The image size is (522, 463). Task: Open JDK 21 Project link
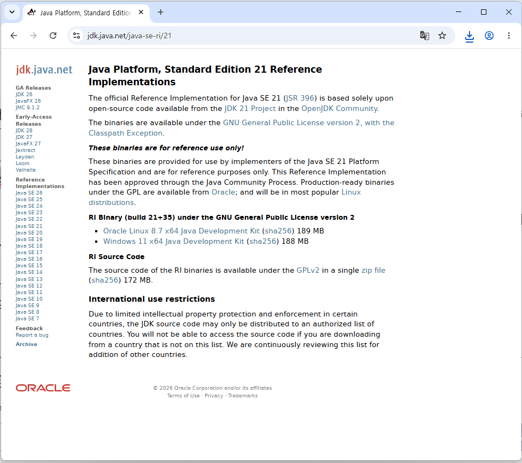click(x=250, y=109)
